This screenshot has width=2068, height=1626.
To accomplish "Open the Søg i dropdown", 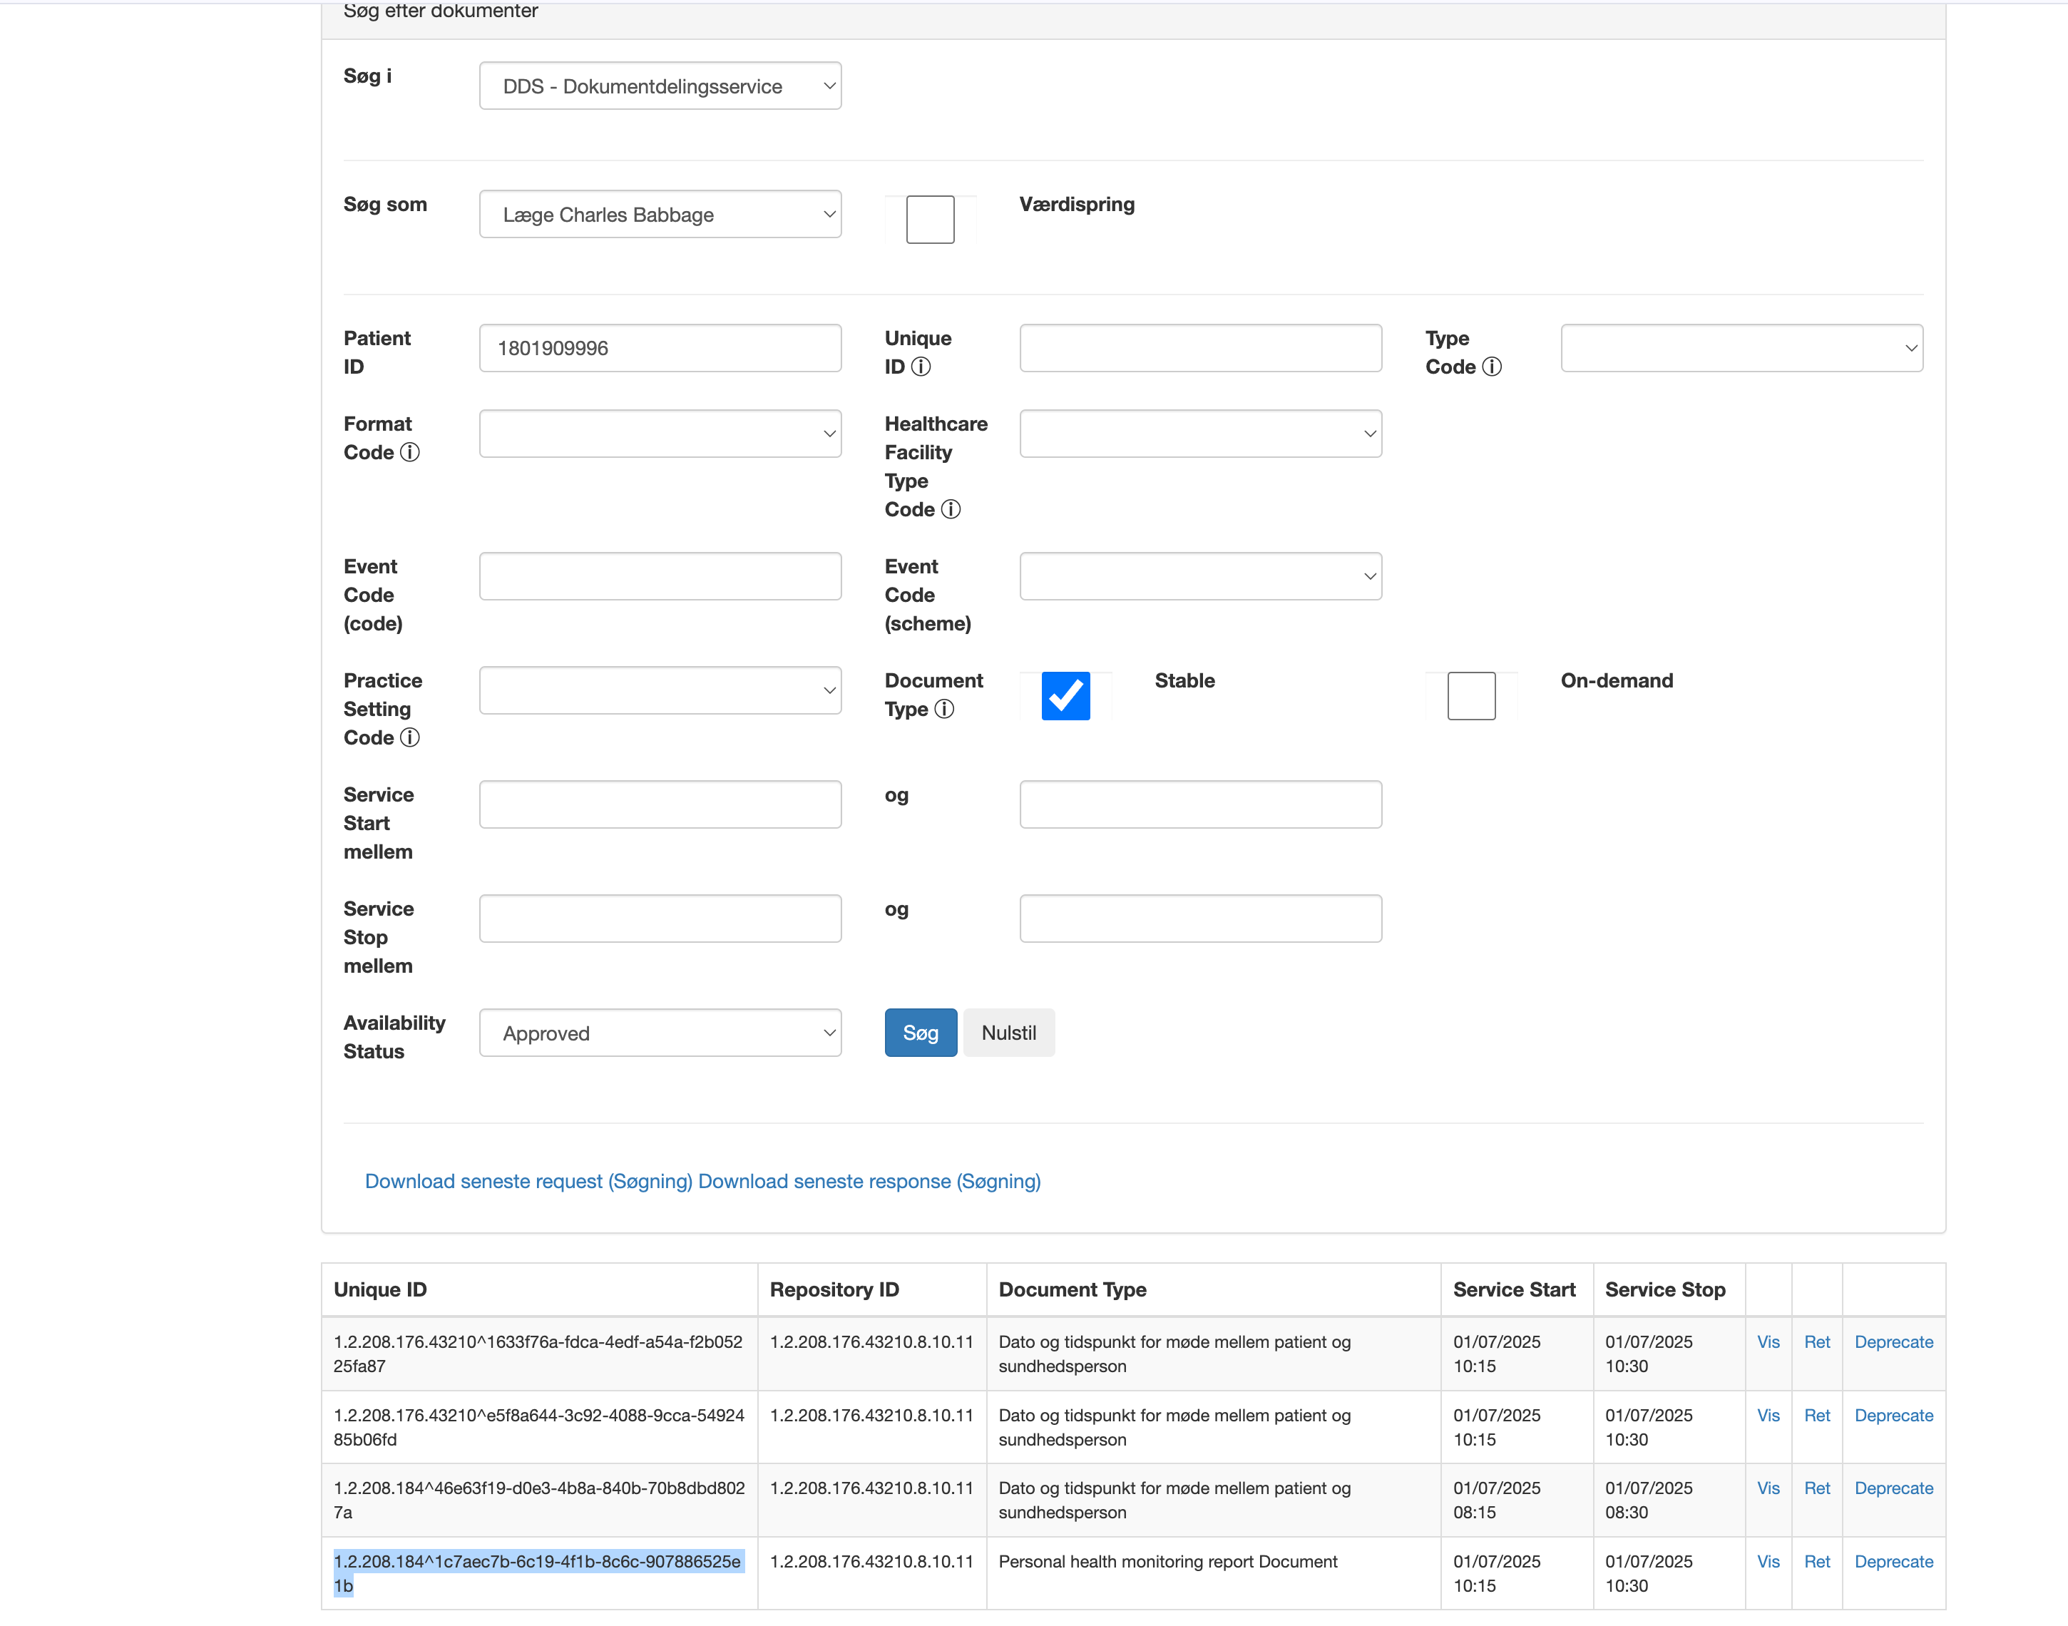I will tap(660, 86).
